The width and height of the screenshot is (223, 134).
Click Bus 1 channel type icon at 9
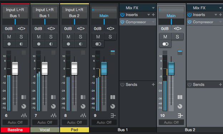click(x=113, y=115)
